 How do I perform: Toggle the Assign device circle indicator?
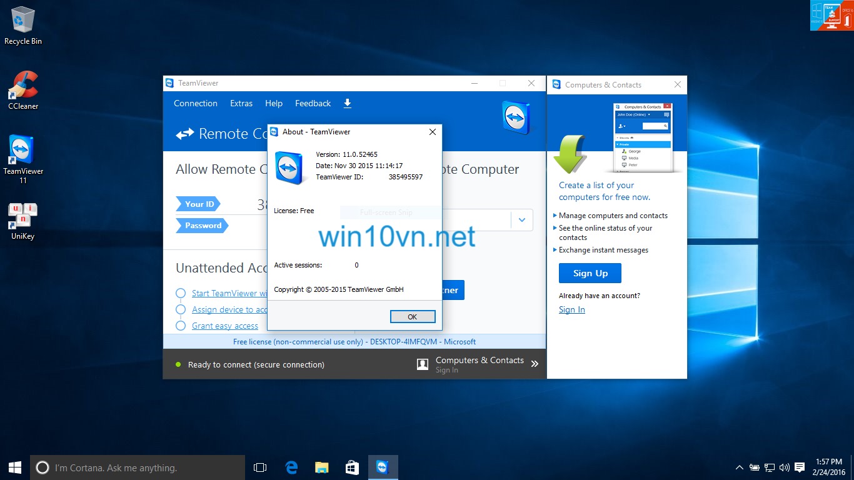pos(181,309)
